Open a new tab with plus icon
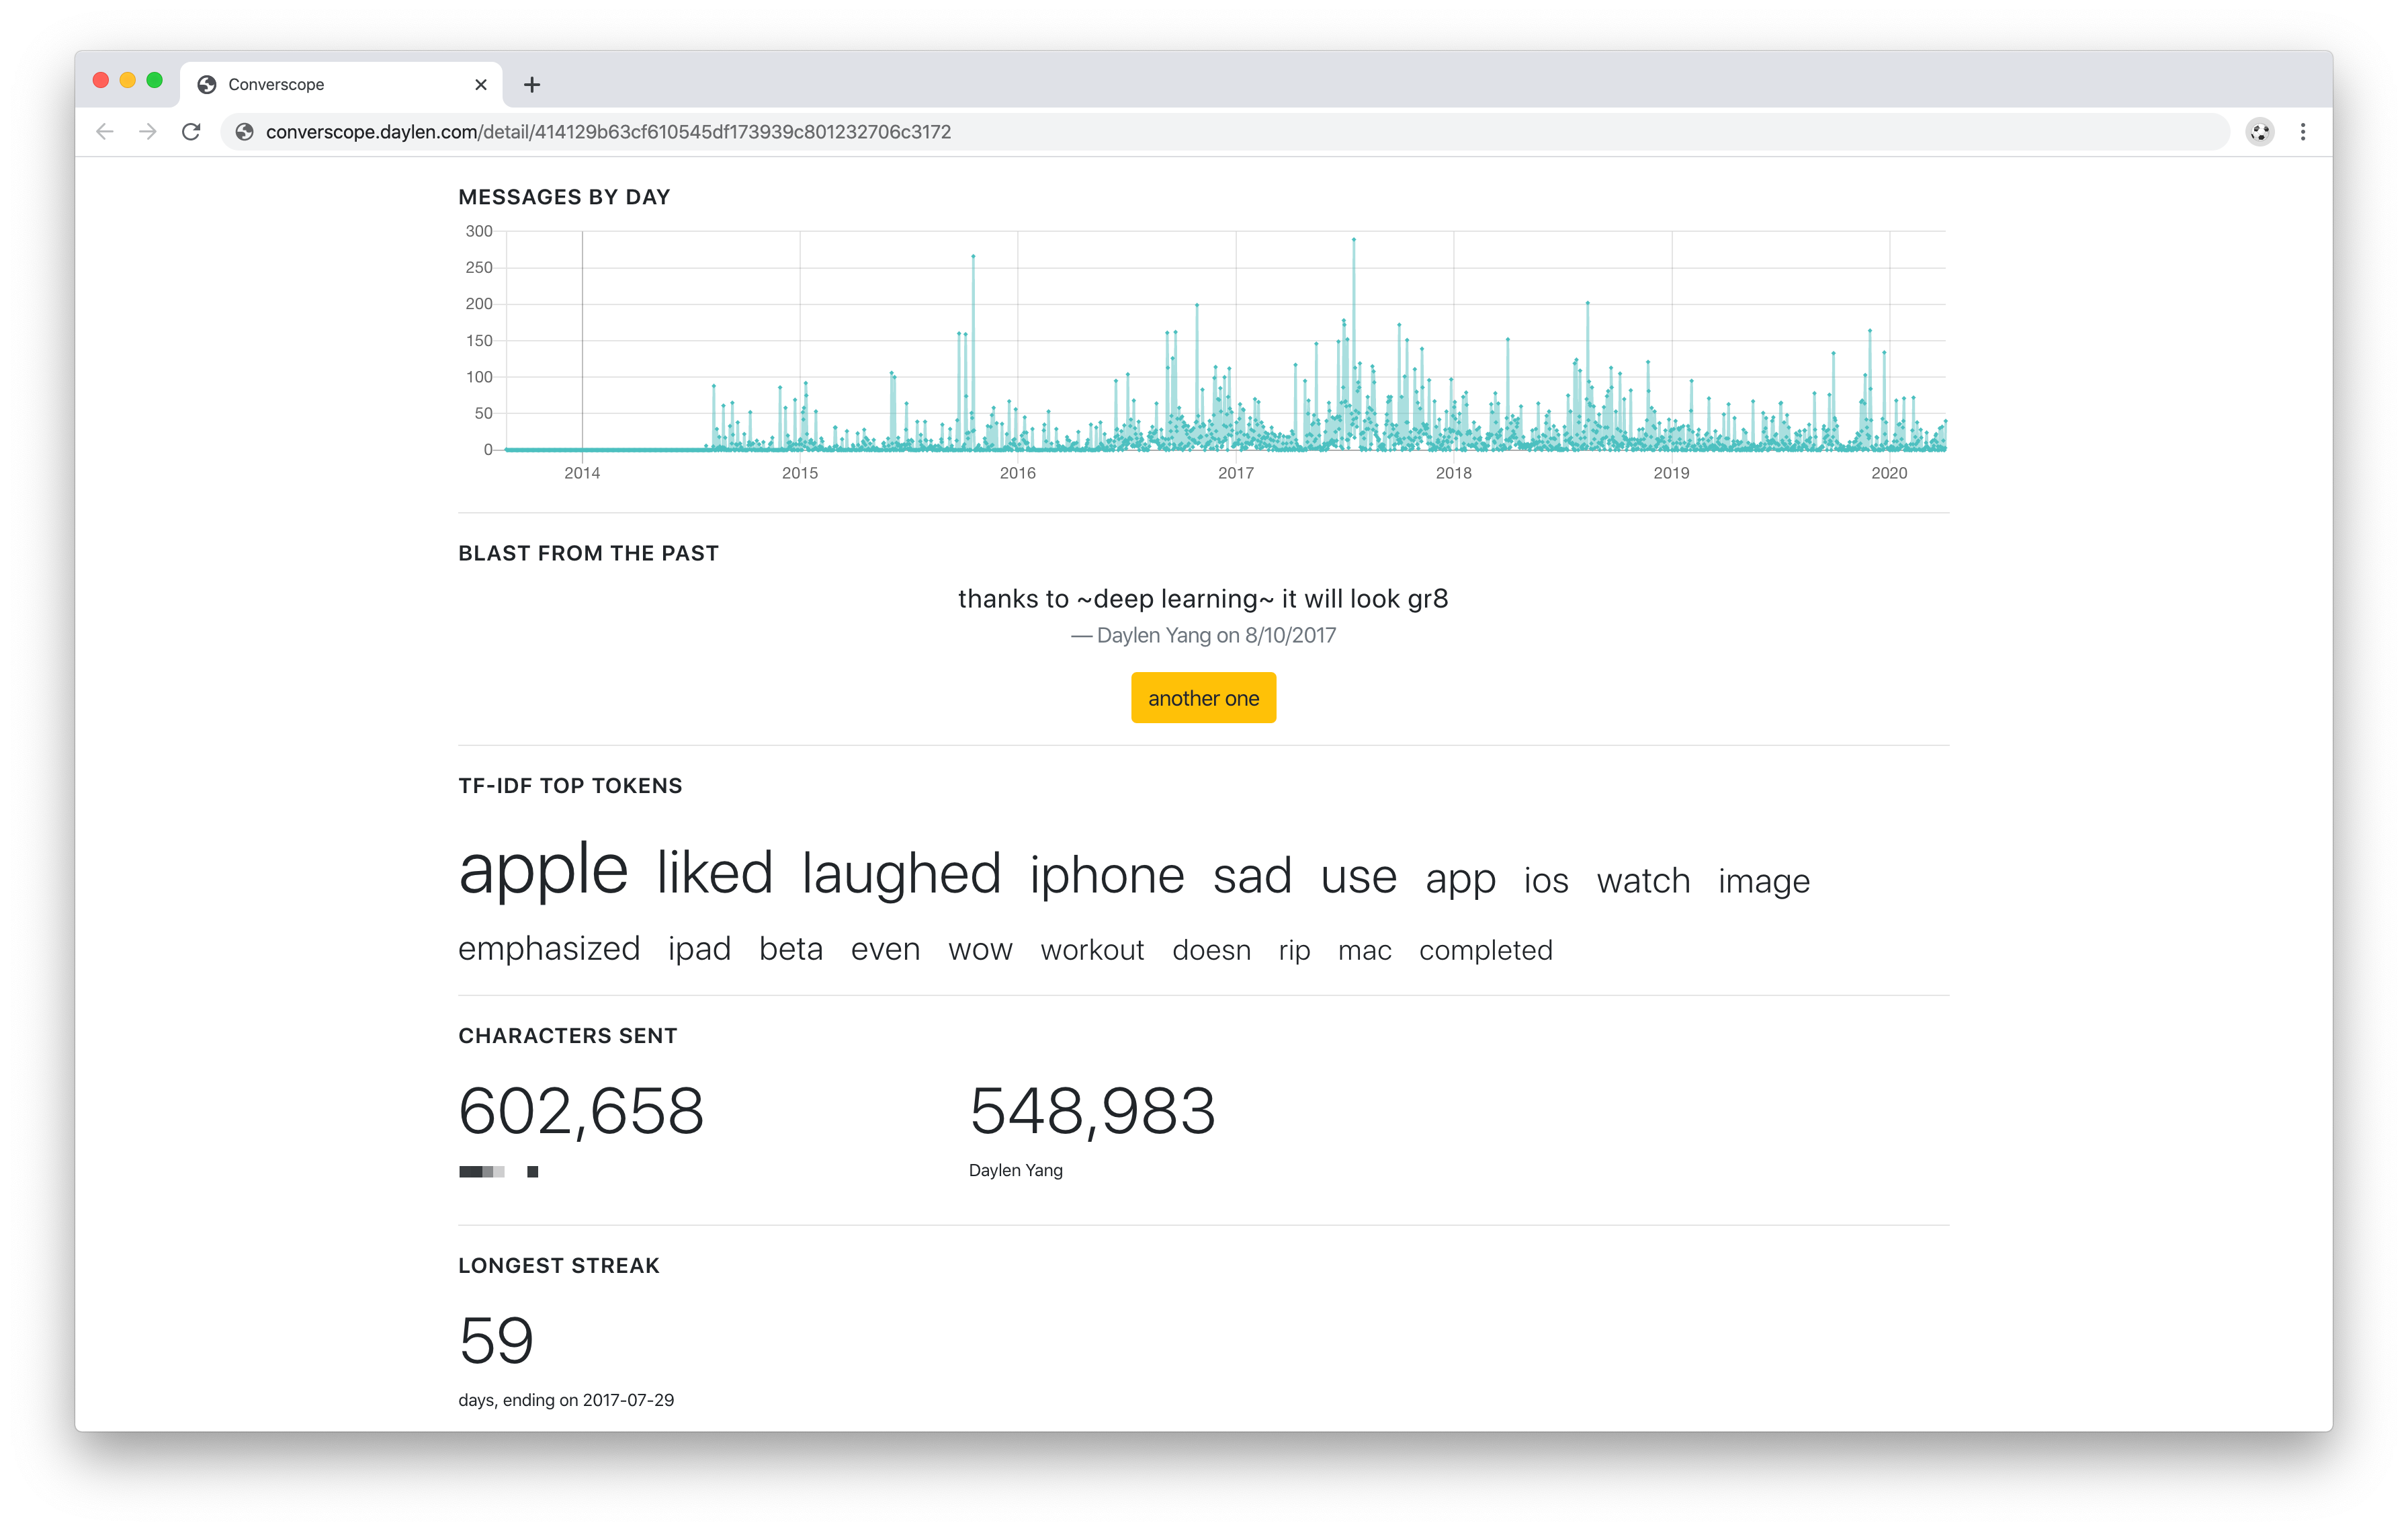Viewport: 2408px width, 1531px height. click(x=532, y=85)
